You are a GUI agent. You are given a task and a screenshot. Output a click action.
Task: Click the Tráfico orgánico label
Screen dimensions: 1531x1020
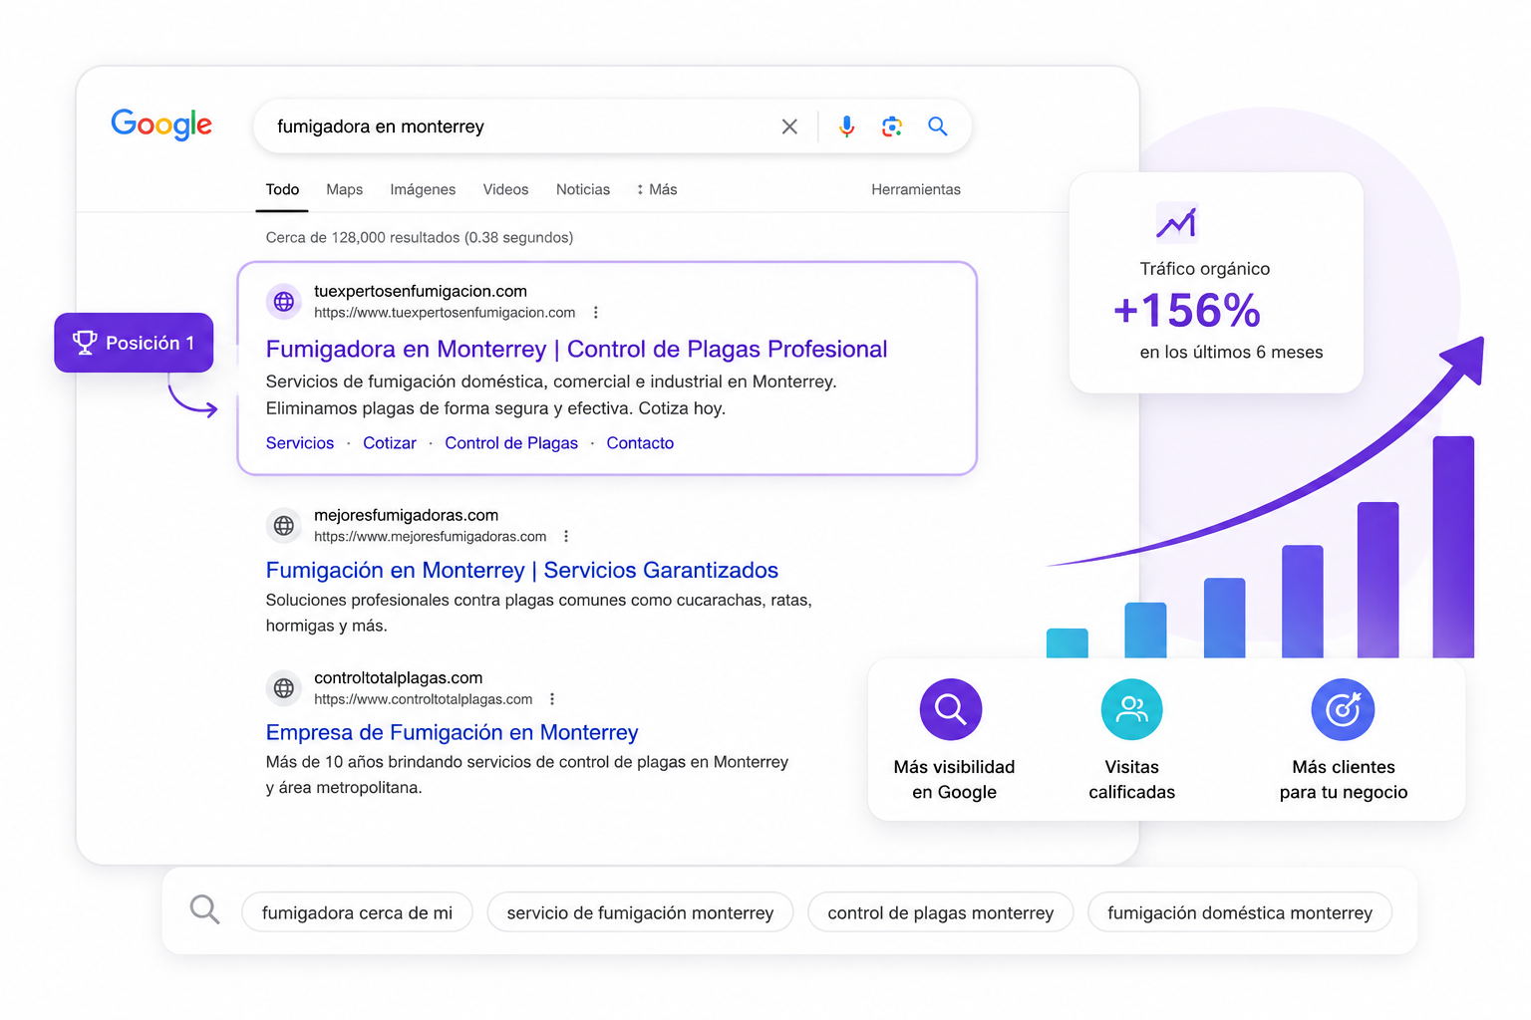[x=1204, y=269]
